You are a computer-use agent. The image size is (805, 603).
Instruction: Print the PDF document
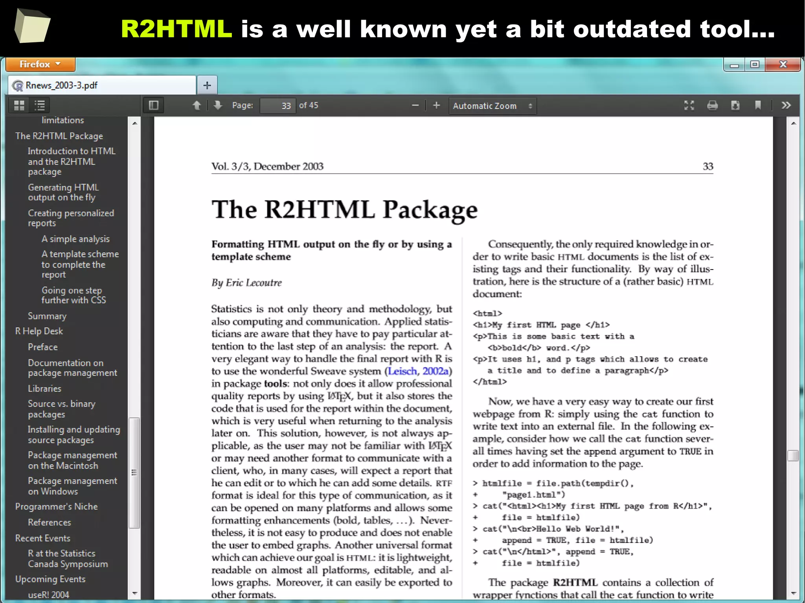coord(712,105)
